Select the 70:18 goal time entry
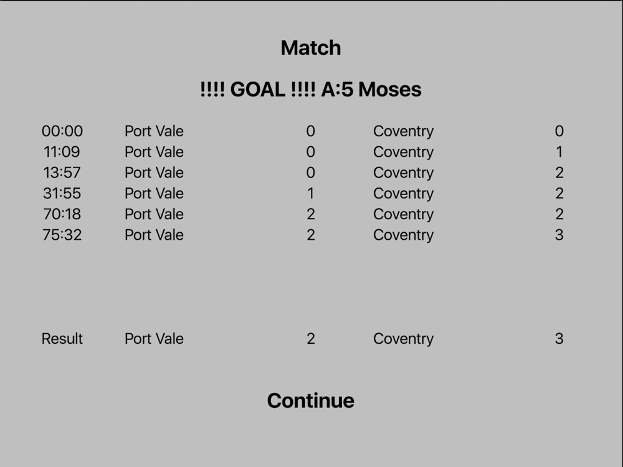623x467 pixels. [62, 214]
